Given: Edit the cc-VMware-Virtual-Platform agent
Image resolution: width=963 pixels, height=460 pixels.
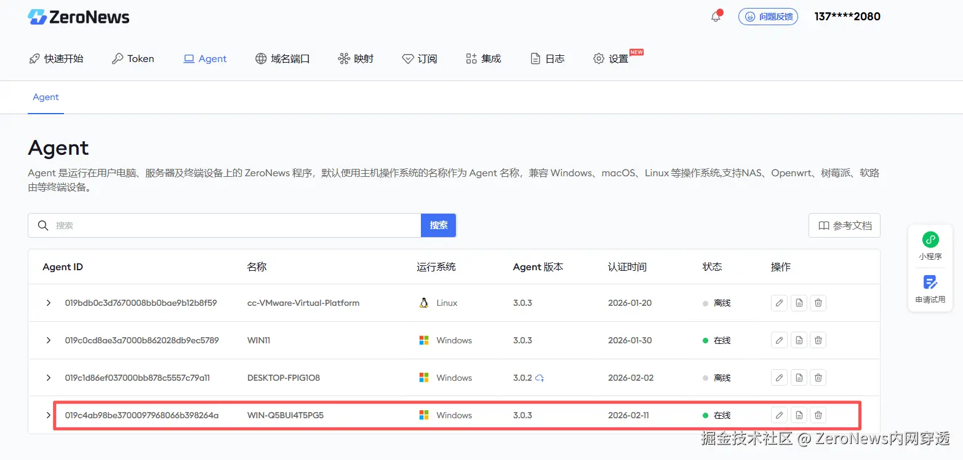Looking at the screenshot, I should tap(779, 303).
